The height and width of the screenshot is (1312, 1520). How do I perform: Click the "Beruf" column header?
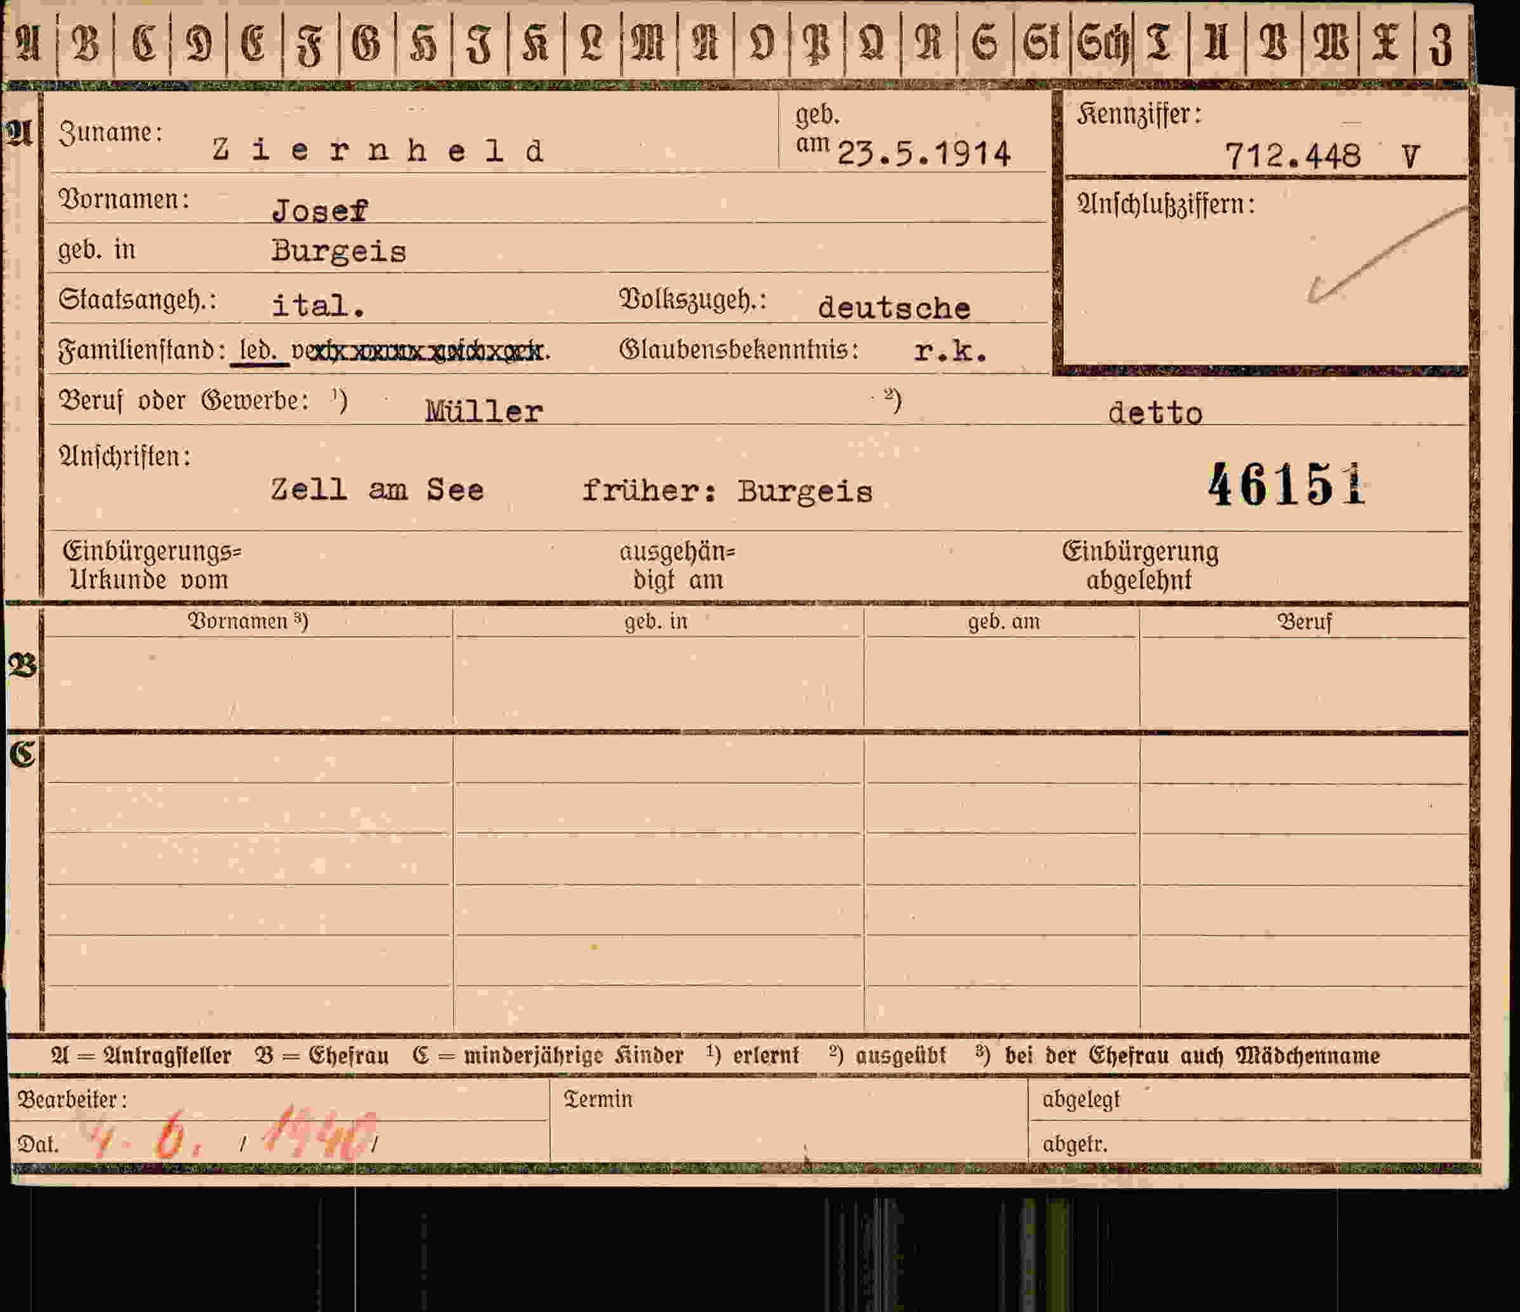point(1304,622)
